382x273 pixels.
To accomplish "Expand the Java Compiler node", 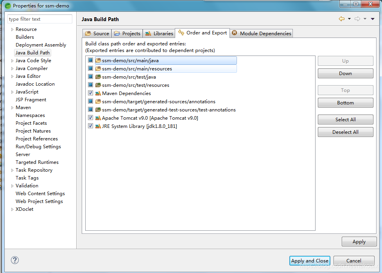I will 12,68.
